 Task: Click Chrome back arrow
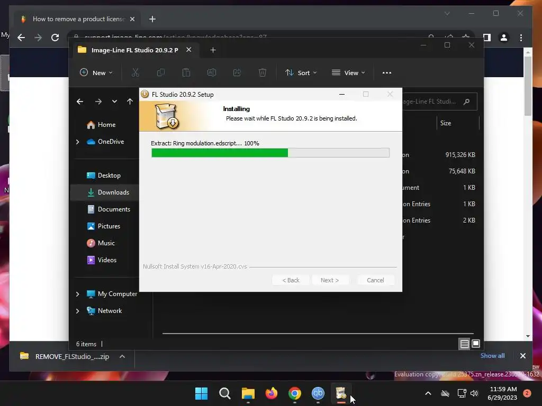coord(21,38)
